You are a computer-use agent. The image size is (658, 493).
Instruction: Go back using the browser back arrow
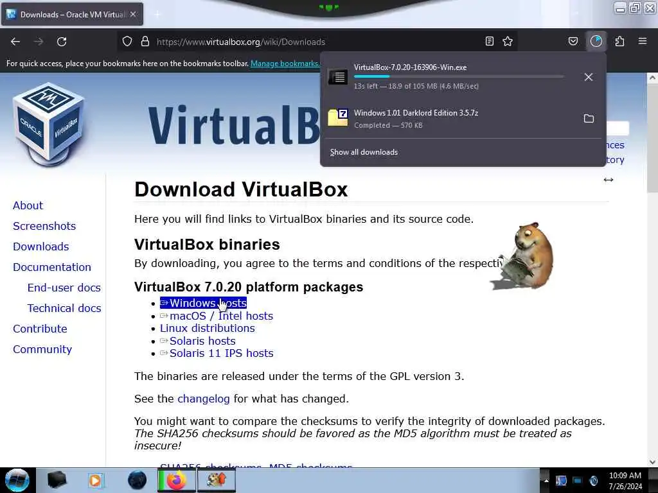15,42
